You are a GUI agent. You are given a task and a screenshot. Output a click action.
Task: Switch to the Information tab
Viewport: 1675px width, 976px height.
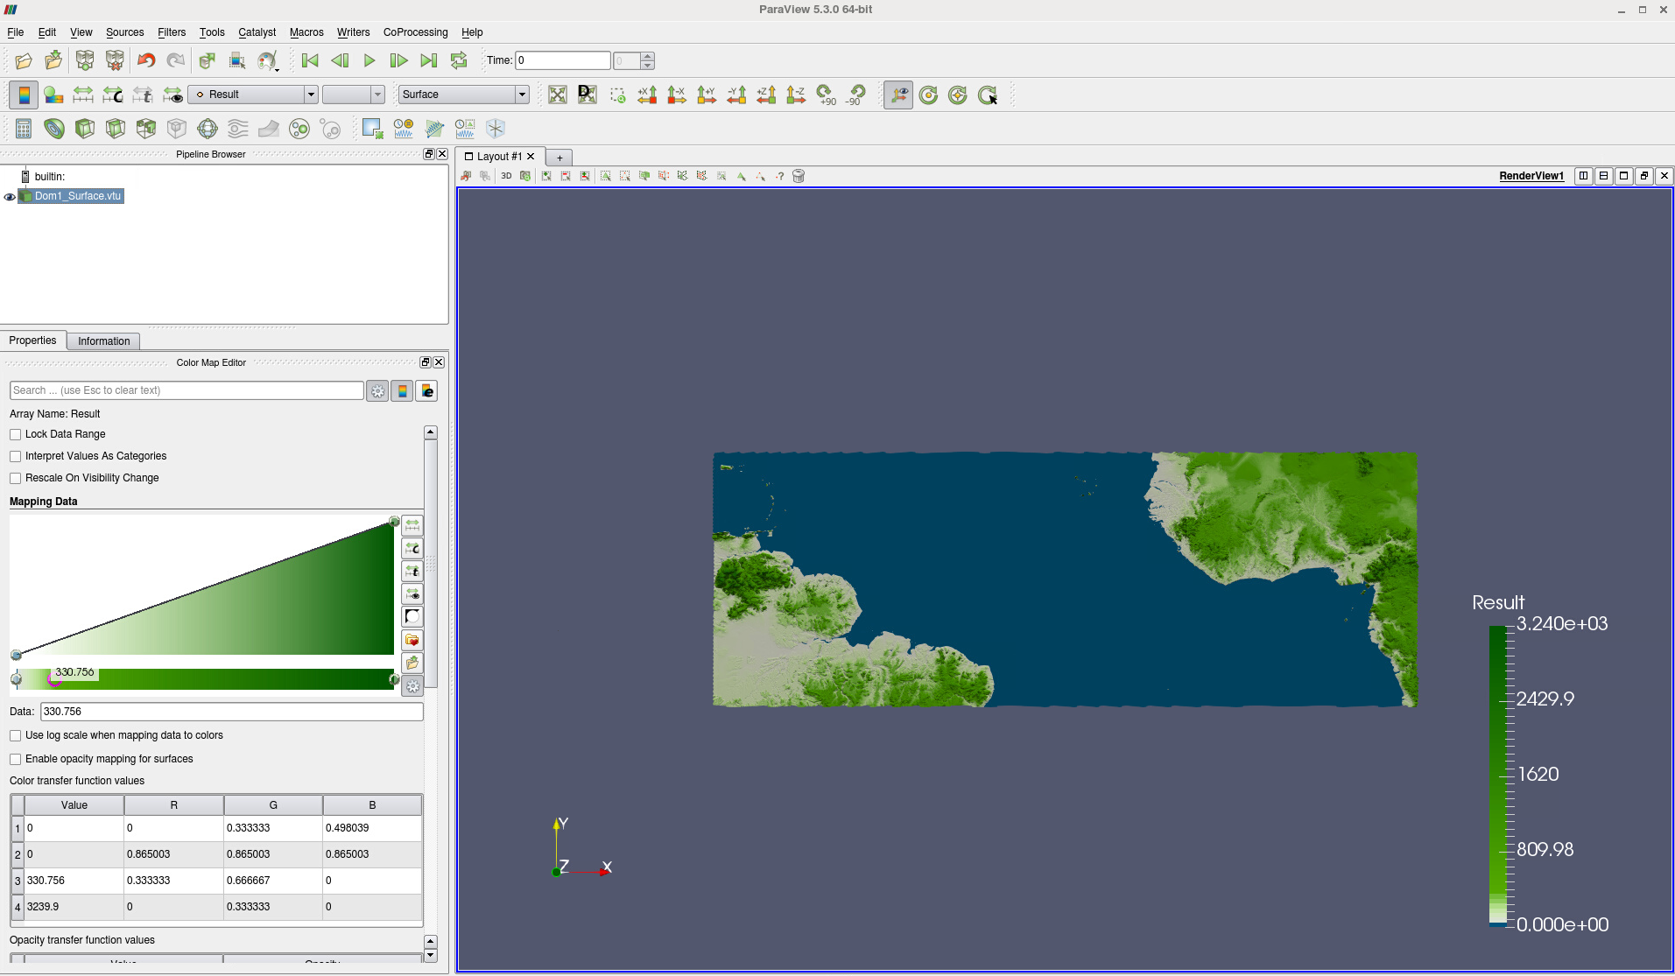tap(103, 341)
